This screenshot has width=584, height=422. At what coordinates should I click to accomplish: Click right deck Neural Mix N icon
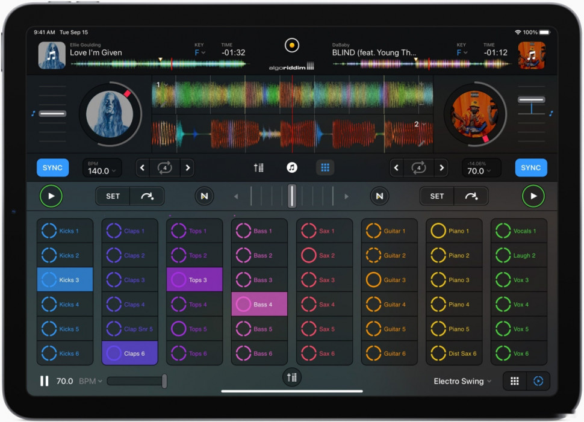(x=379, y=196)
